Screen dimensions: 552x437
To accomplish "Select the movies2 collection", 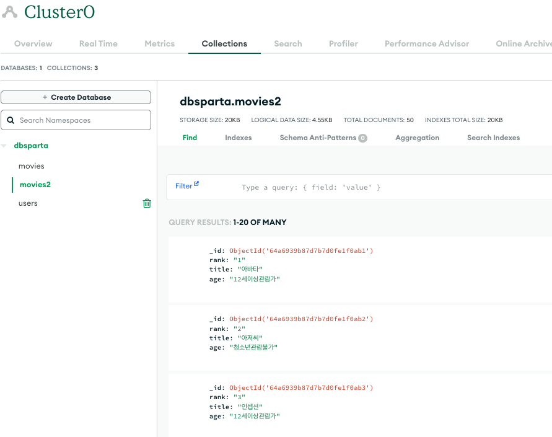I will 35,185.
